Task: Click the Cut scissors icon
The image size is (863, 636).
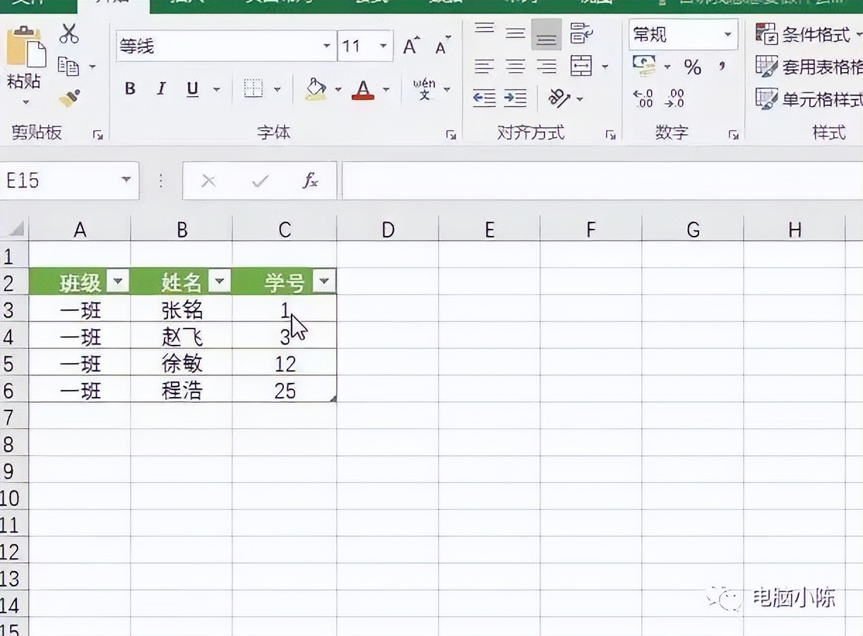Action: (x=69, y=34)
